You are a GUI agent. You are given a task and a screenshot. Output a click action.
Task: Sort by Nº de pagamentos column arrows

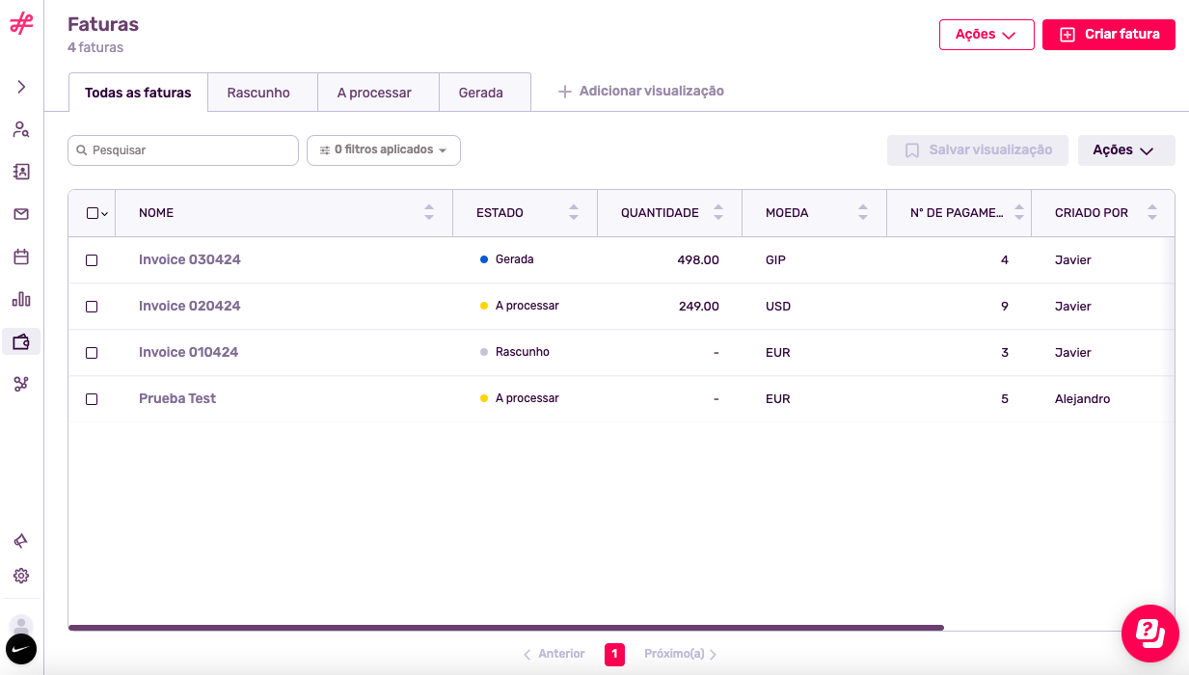(x=1019, y=213)
